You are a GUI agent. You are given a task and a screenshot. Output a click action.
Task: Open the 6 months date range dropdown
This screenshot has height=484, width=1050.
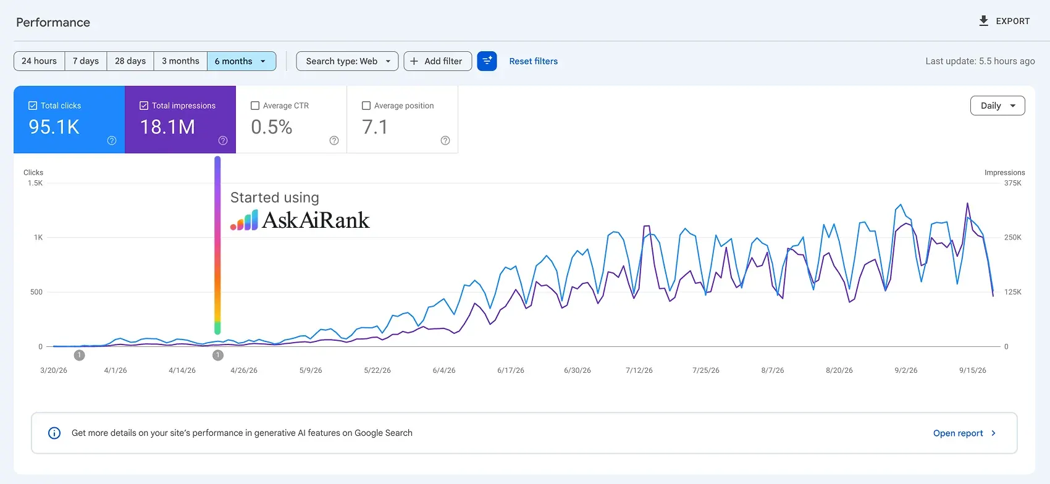pyautogui.click(x=241, y=61)
